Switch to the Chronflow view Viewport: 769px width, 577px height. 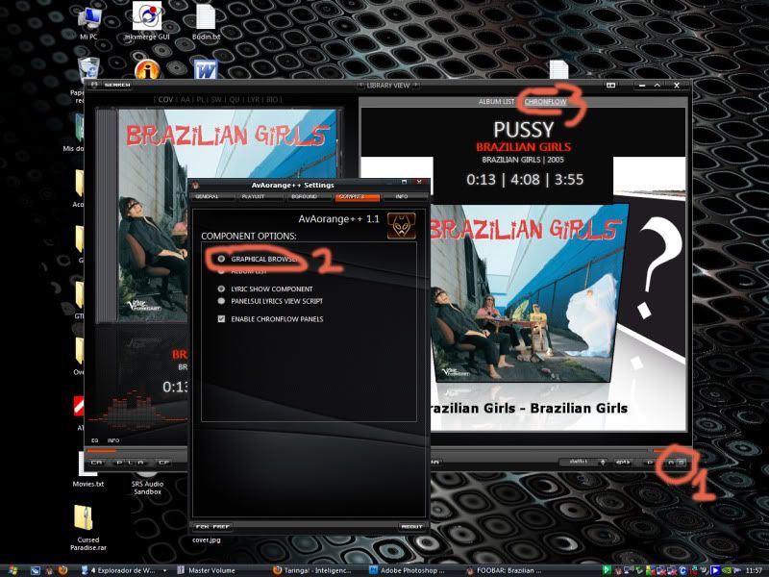tap(545, 102)
